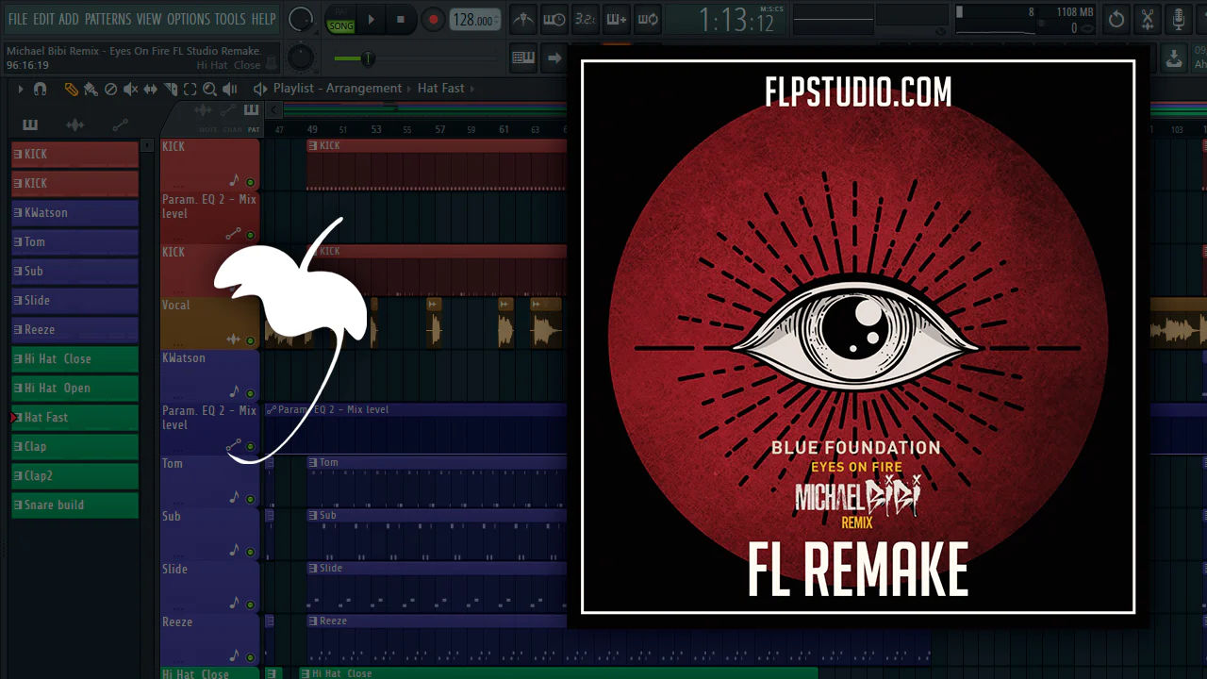The width and height of the screenshot is (1207, 679).
Task: Mute the topmost KICK track
Action: pyautogui.click(x=250, y=182)
